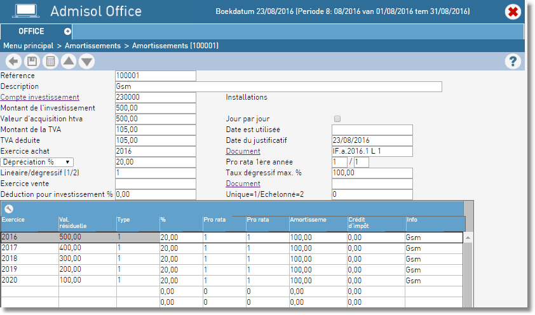This screenshot has width=535, height=315.
Task: Open help with question mark icon
Action: click(x=513, y=62)
